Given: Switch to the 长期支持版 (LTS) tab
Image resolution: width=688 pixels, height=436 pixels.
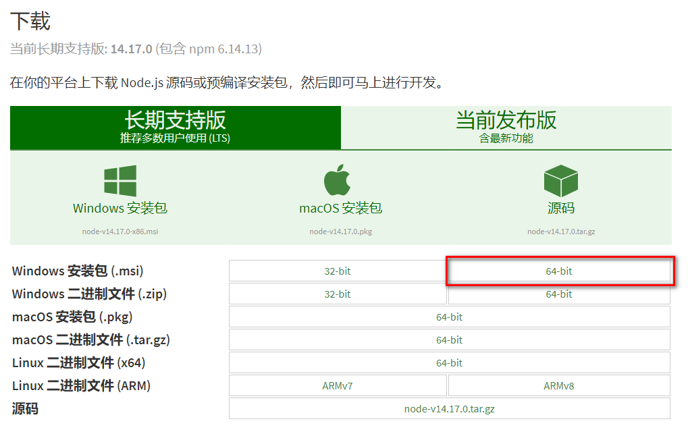Looking at the screenshot, I should click(176, 128).
